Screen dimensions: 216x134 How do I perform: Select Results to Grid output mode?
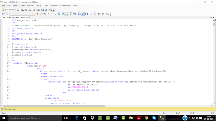[83, 14]
